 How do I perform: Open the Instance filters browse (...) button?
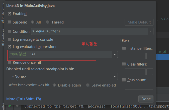[150, 56]
